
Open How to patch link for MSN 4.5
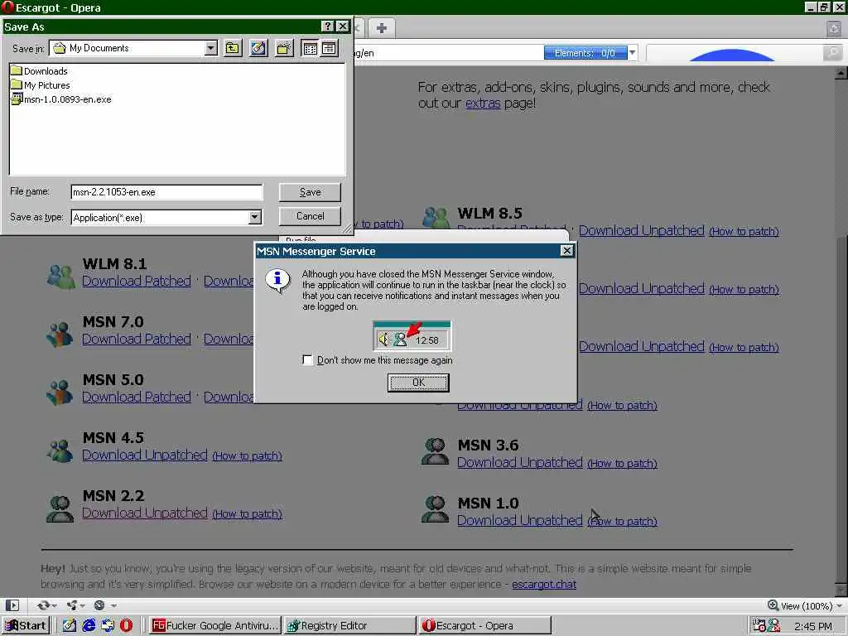tap(247, 456)
